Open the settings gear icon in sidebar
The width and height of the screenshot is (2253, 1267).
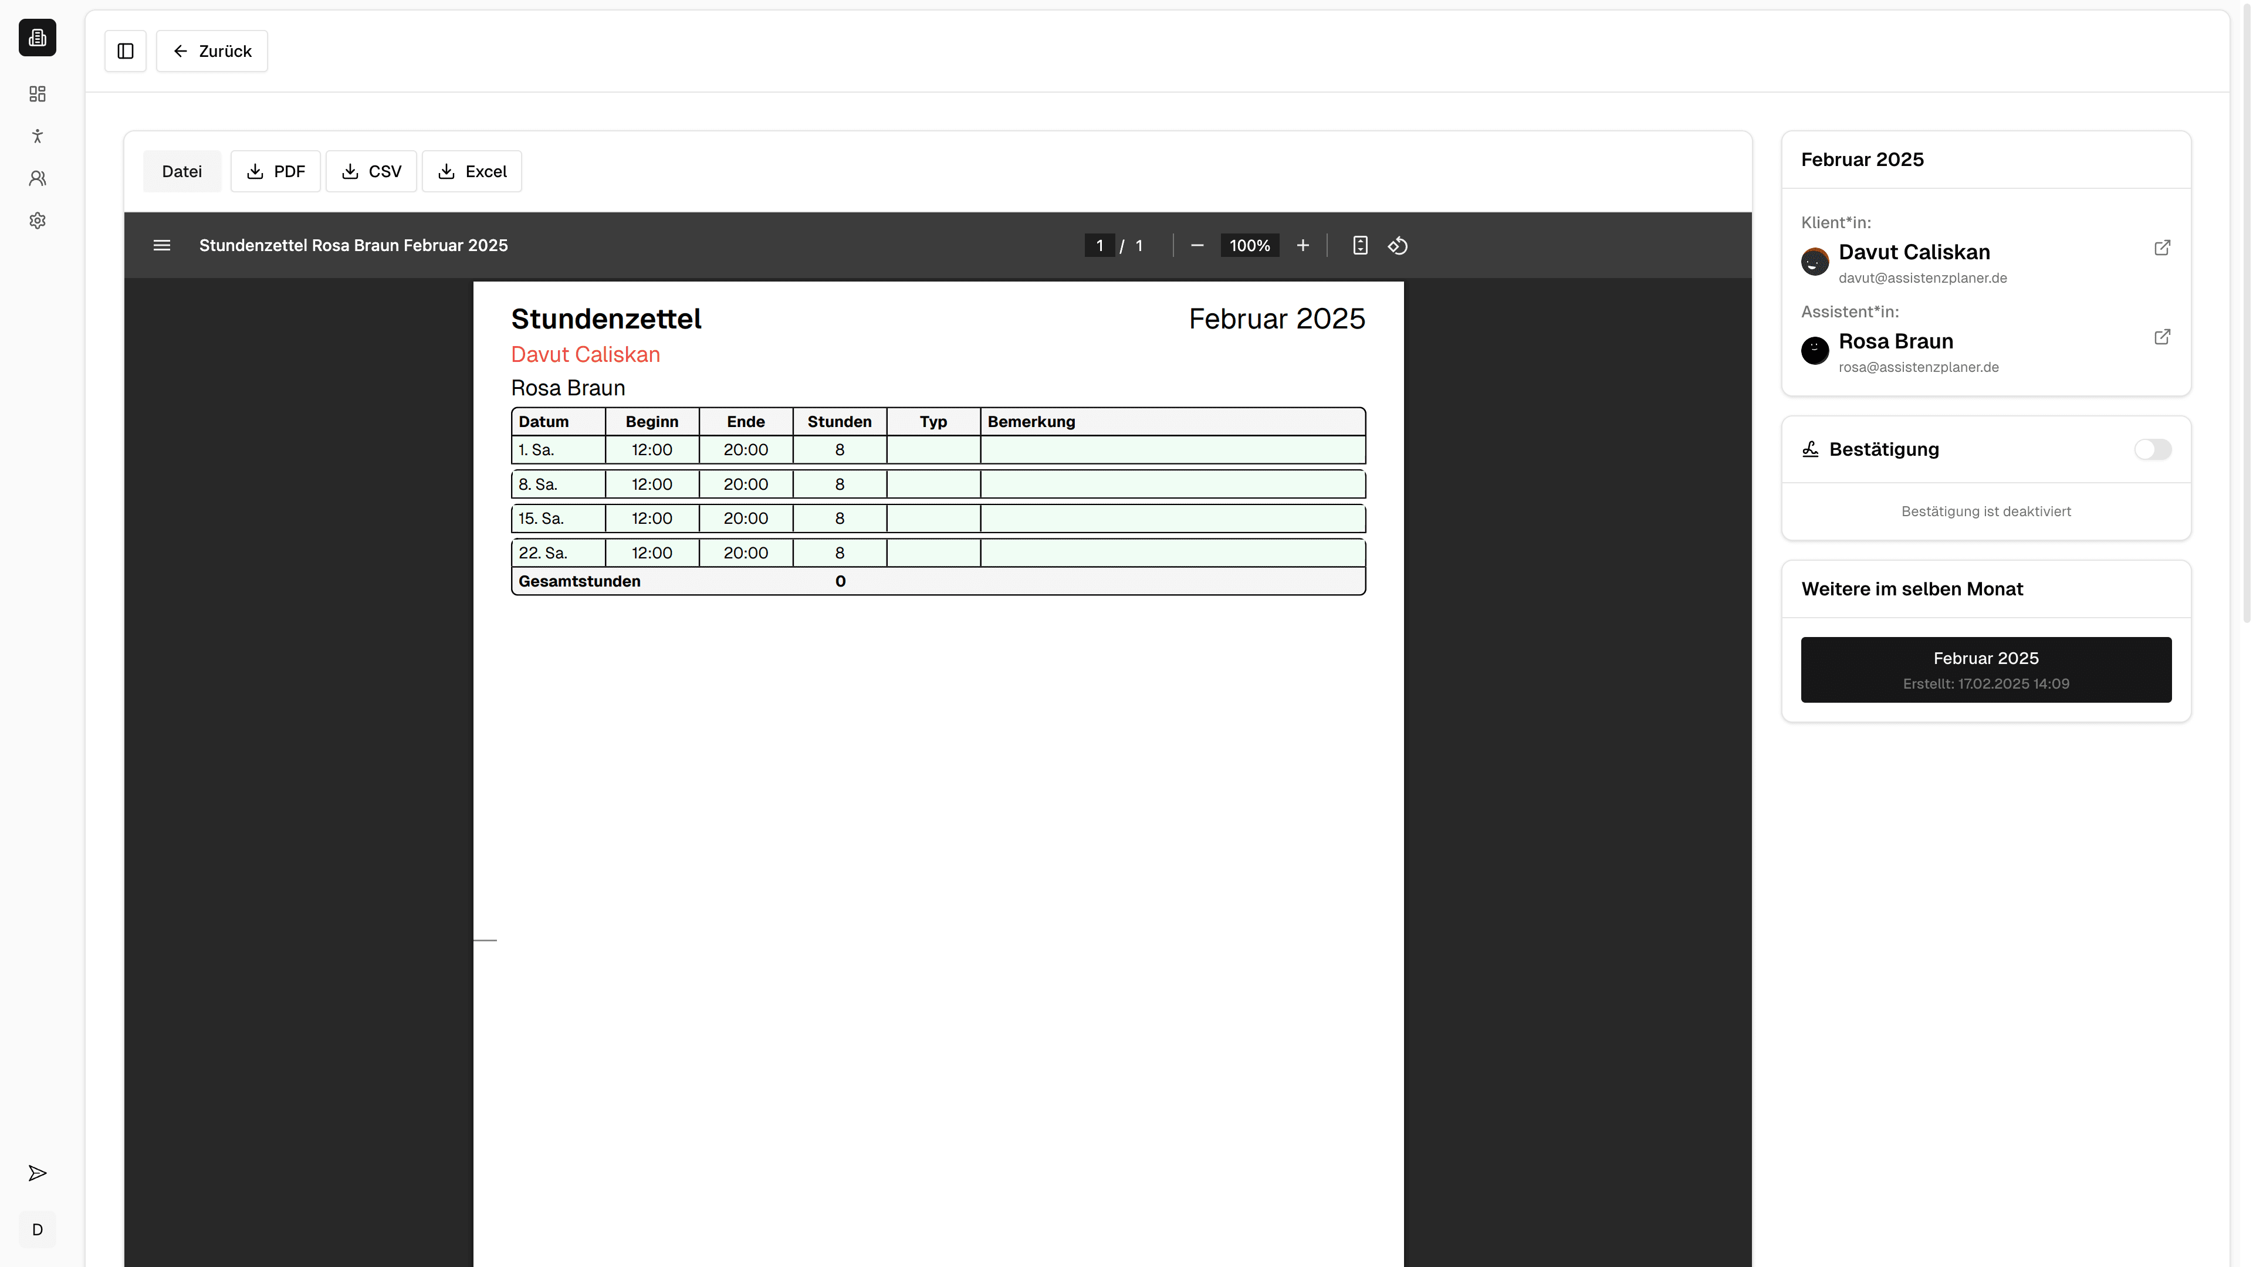tap(37, 221)
